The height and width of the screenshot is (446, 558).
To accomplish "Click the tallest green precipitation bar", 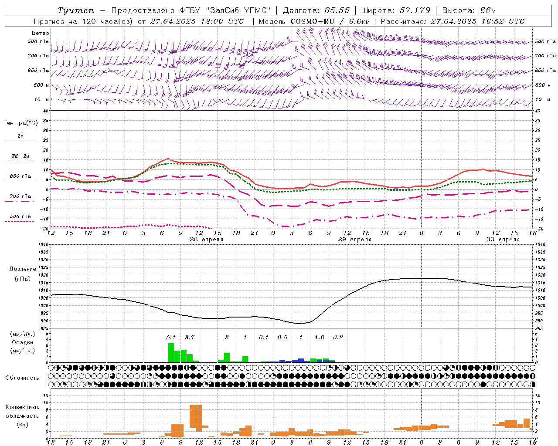I will pos(171,353).
